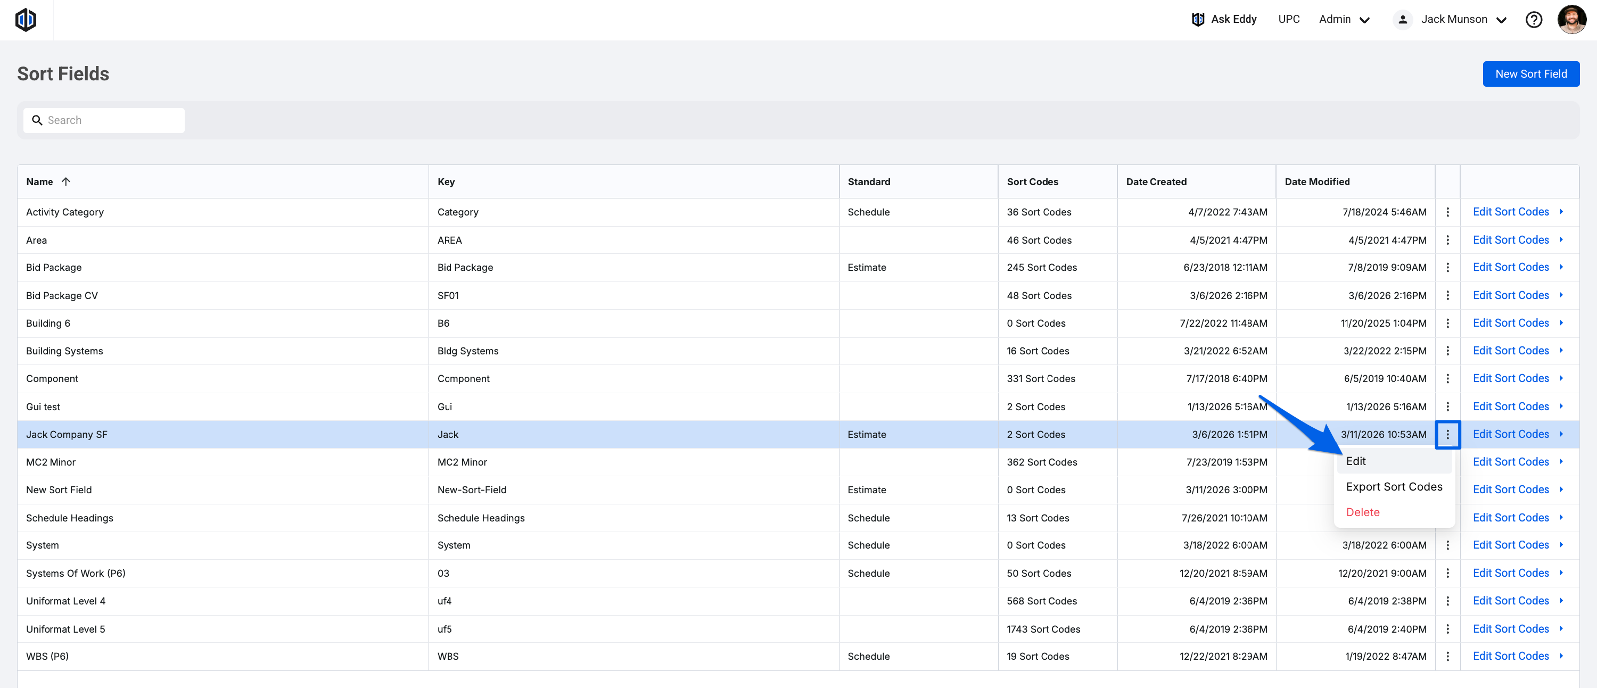Click the sort arrow beside Name header
Image resolution: width=1597 pixels, height=688 pixels.
[x=65, y=181]
